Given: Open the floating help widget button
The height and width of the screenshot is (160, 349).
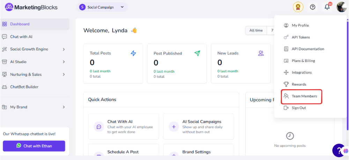Looking at the screenshot, I should (x=339, y=150).
